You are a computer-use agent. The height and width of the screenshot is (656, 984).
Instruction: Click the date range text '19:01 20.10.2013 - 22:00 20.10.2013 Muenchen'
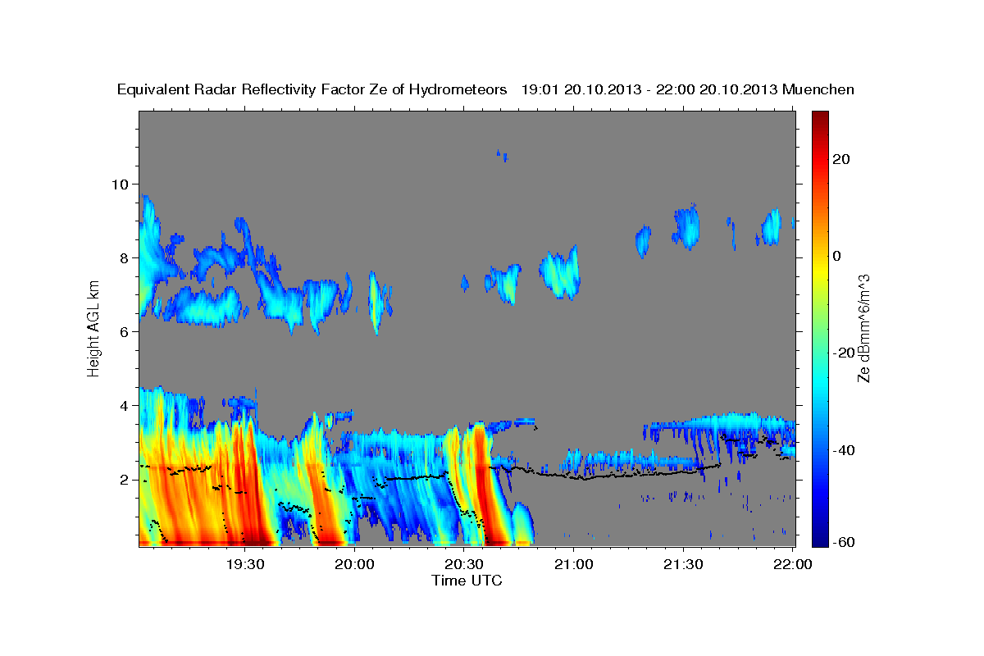(688, 90)
